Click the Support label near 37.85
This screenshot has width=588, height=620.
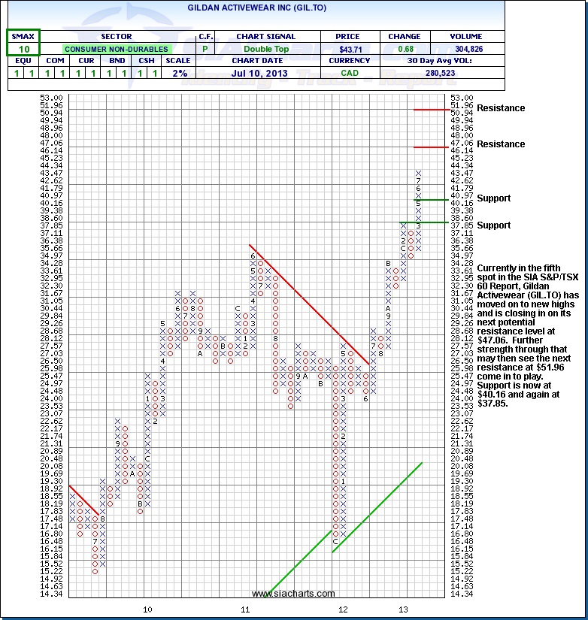[493, 225]
